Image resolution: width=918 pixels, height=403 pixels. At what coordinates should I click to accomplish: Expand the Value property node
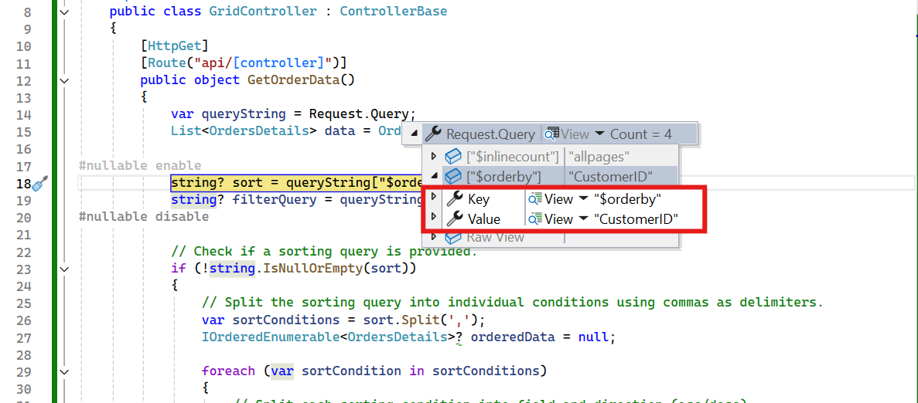coord(434,218)
